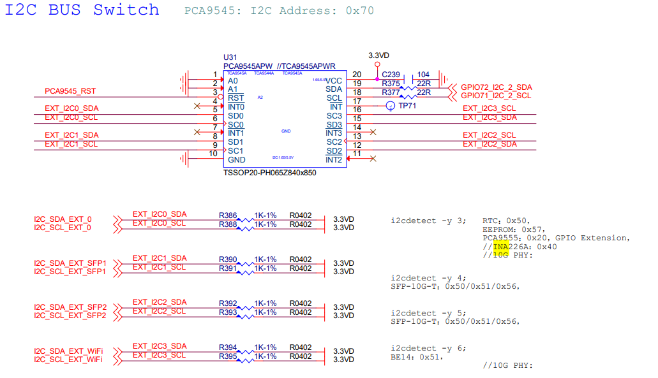
Task: Select the no-connect X at INT3 pin 14
Action: pos(373,132)
